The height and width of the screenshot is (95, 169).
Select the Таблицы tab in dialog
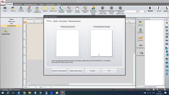pos(49,21)
